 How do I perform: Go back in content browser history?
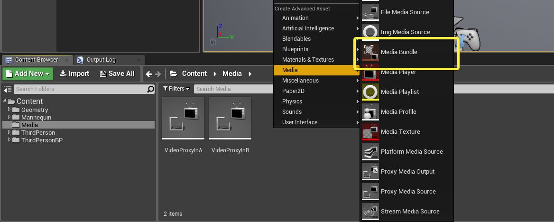pos(149,74)
